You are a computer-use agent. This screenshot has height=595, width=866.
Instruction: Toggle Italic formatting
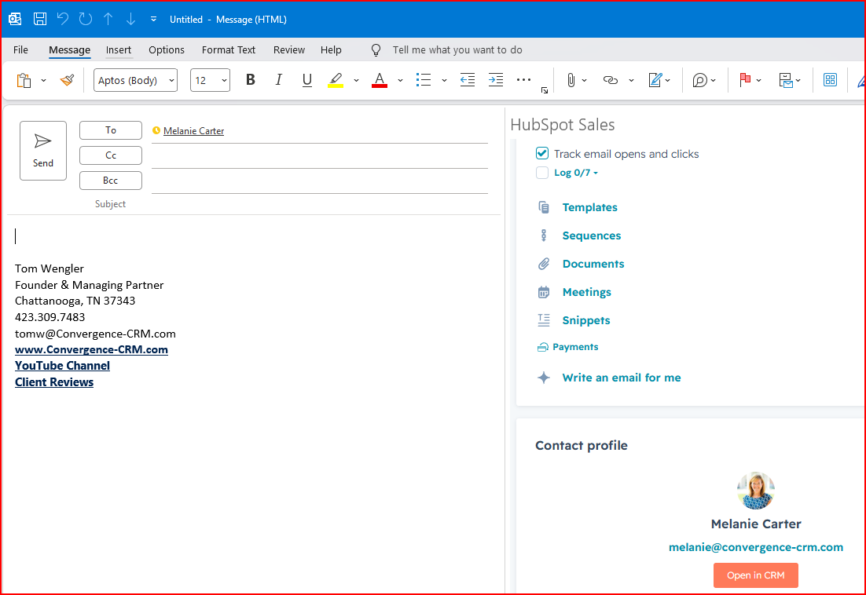278,80
